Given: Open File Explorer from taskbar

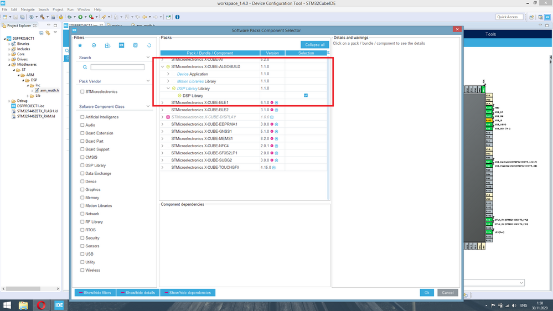Looking at the screenshot, I should [x=23, y=305].
